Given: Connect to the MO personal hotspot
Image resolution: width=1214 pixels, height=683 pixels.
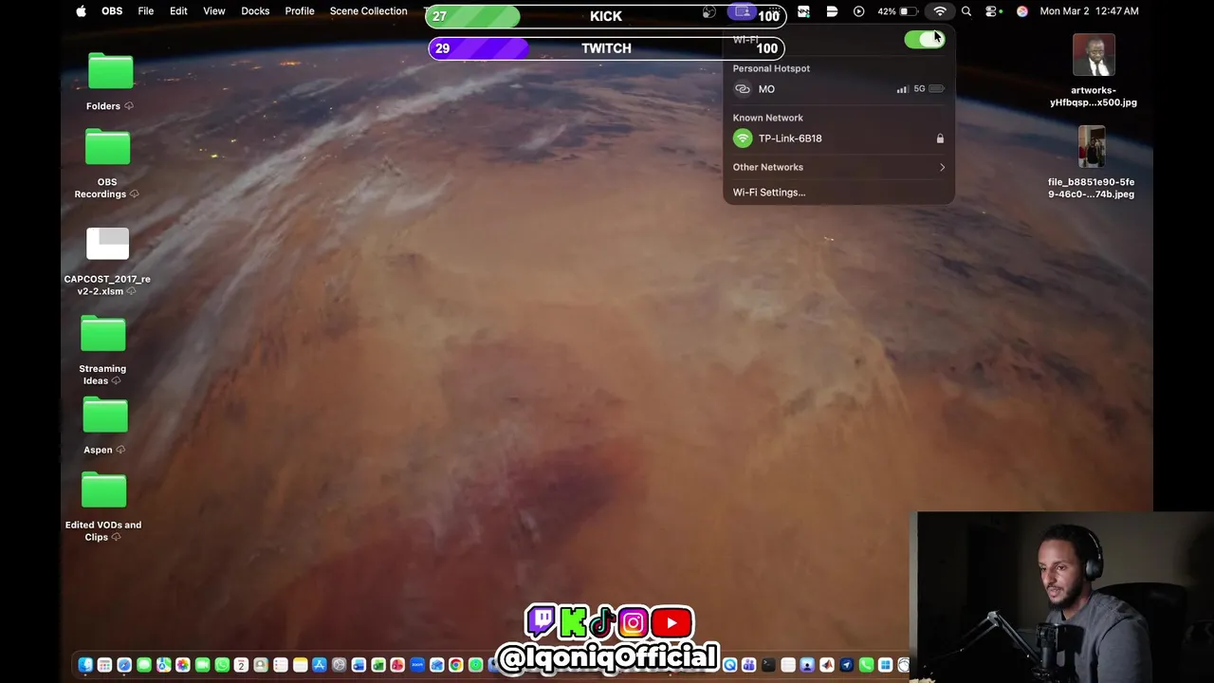Looking at the screenshot, I should point(838,89).
